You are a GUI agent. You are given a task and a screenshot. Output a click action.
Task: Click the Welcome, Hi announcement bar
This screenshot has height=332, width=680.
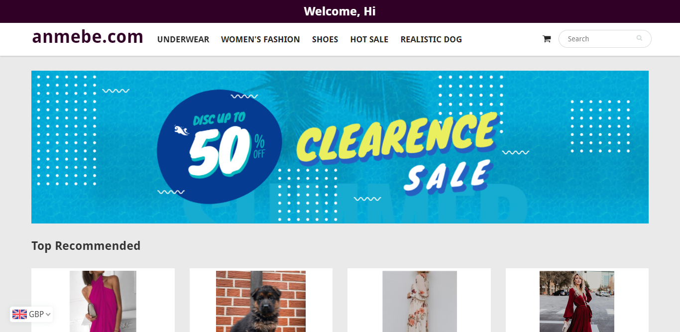click(x=340, y=11)
